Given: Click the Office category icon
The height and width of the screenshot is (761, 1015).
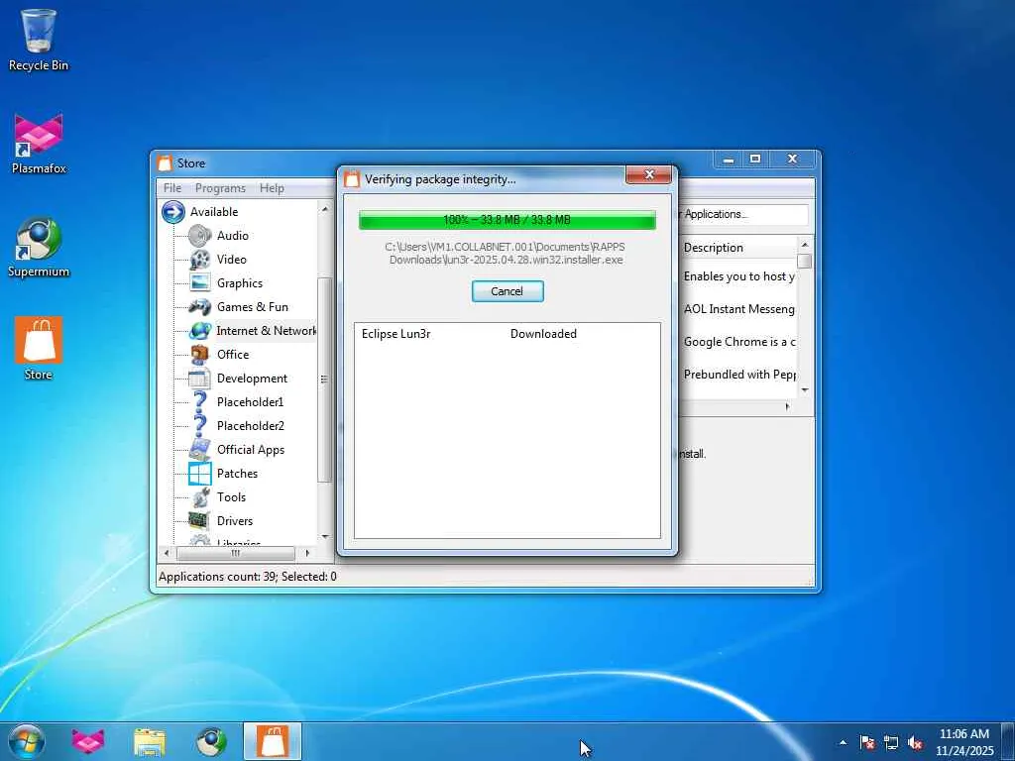Looking at the screenshot, I should pos(200,355).
